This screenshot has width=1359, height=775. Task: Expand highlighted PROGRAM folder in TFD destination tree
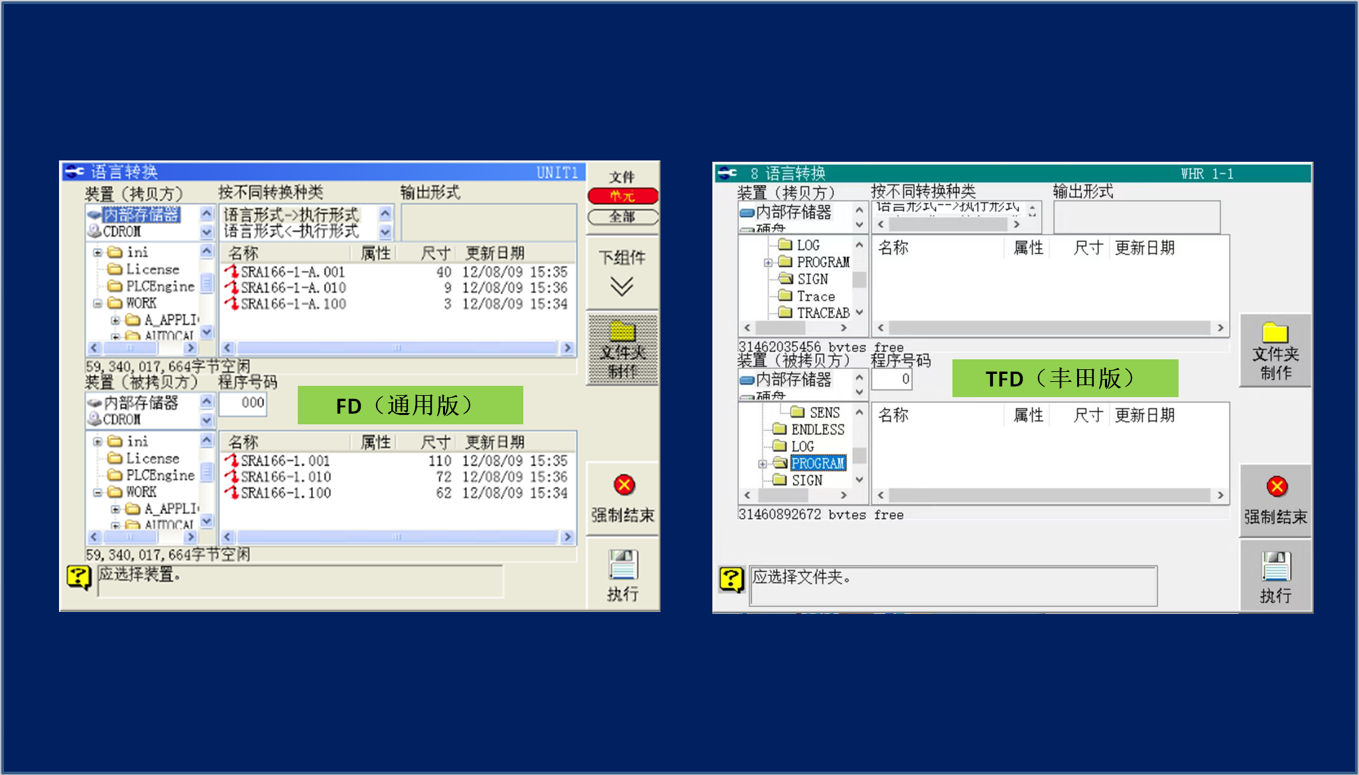763,464
